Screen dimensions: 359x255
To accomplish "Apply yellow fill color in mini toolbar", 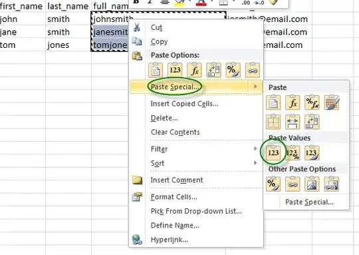I will click(x=179, y=3).
